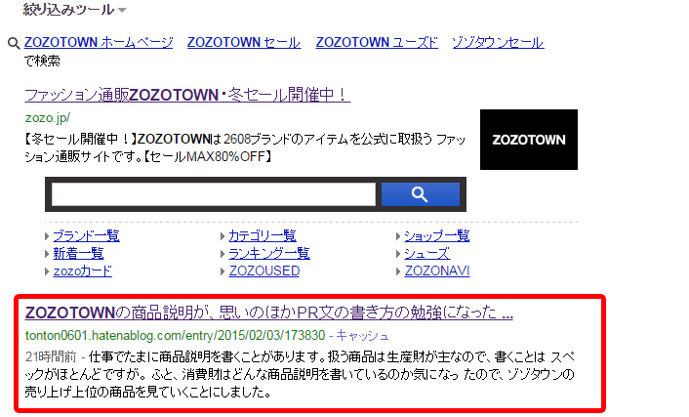Open related search ZOZOTOWN セール
The height and width of the screenshot is (417, 689).
(x=244, y=42)
